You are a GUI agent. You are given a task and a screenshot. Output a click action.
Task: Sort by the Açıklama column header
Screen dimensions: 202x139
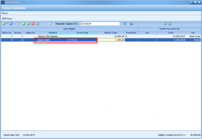coord(53,33)
